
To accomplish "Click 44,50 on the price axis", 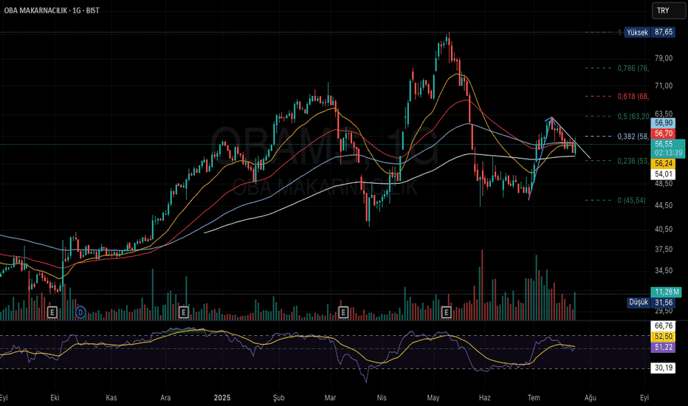I will point(664,205).
